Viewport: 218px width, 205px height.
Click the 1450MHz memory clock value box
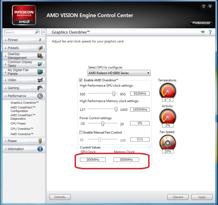[x=140, y=110]
